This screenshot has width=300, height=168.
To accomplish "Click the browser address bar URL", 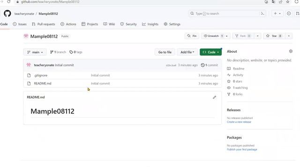I will 50,2.
